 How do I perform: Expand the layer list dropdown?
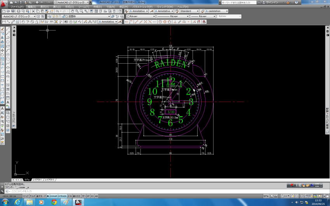(81, 16)
